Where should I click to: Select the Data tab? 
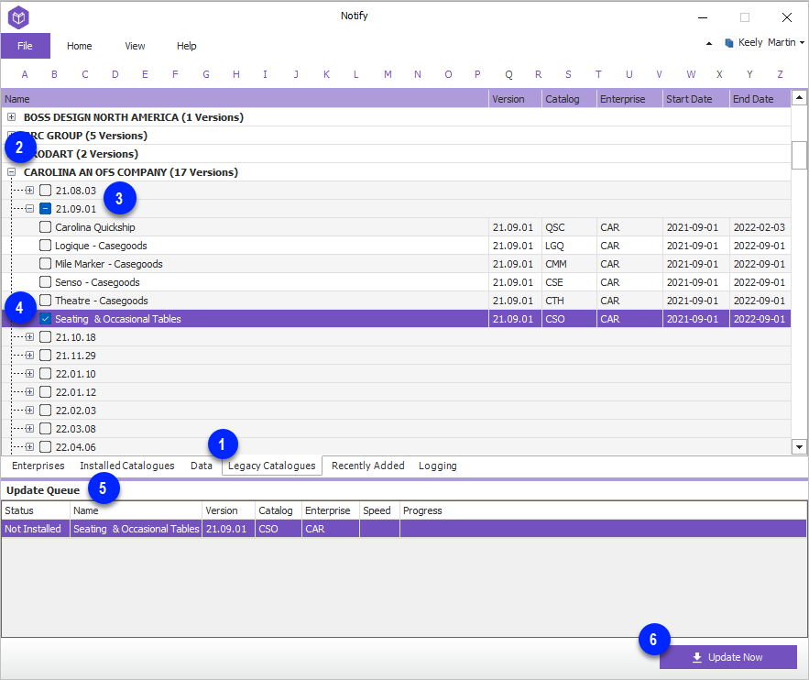[x=202, y=466]
